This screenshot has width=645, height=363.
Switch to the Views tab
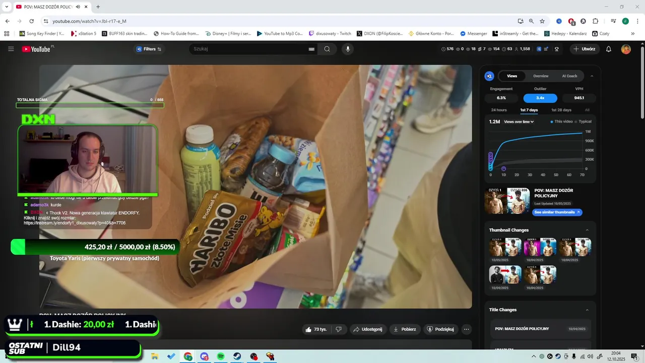[x=512, y=76]
